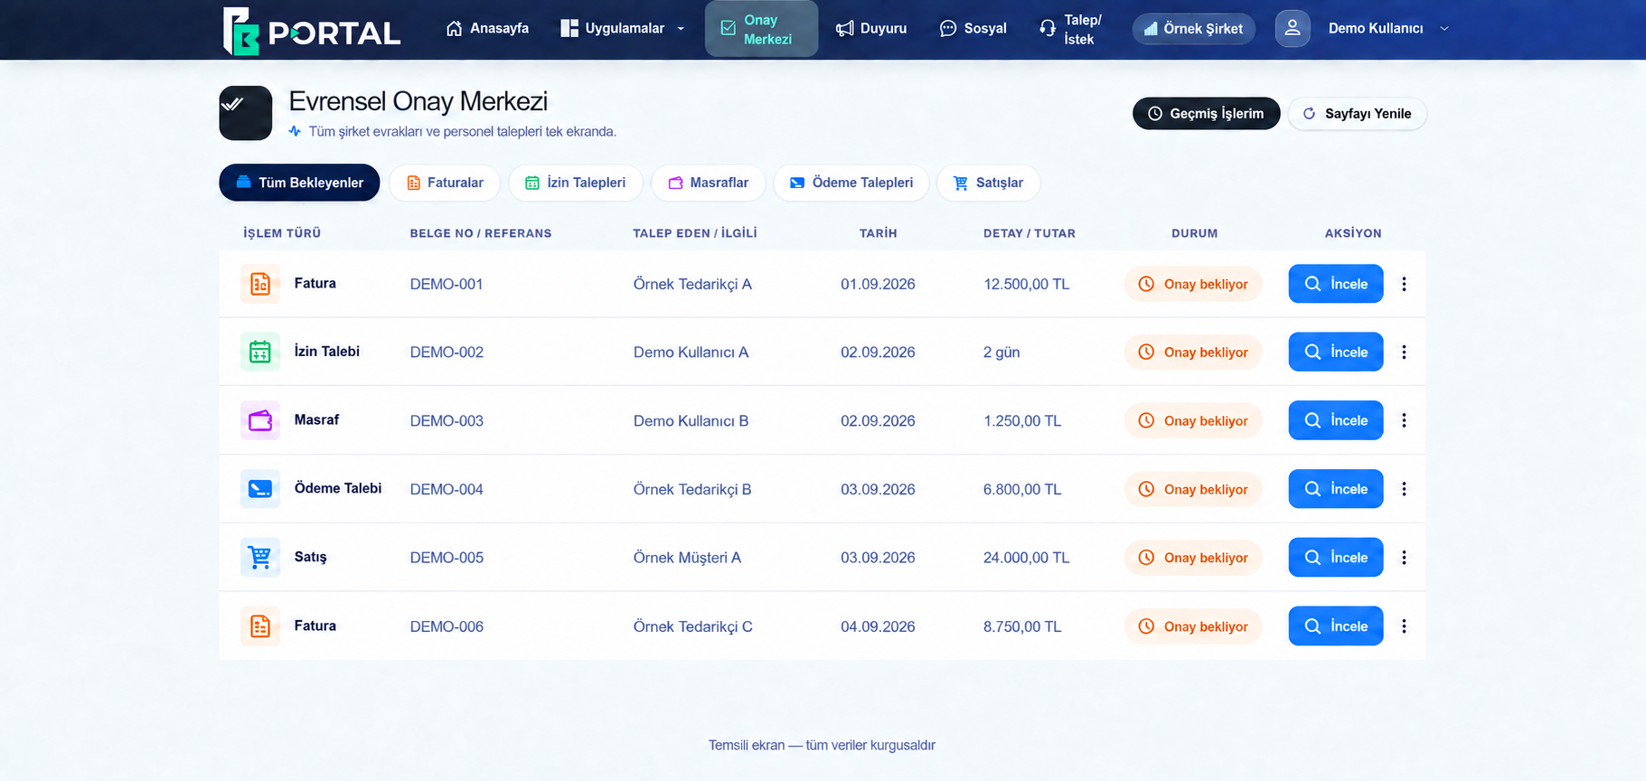Click the Portal logo
Screen dimensions: 1646x781
pyautogui.click(x=312, y=32)
